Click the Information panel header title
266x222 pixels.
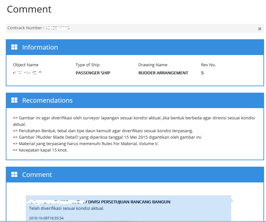tap(40, 47)
